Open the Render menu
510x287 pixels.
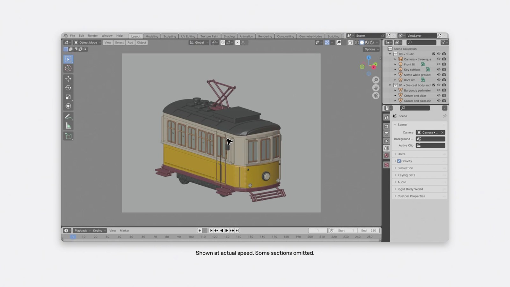tap(93, 36)
